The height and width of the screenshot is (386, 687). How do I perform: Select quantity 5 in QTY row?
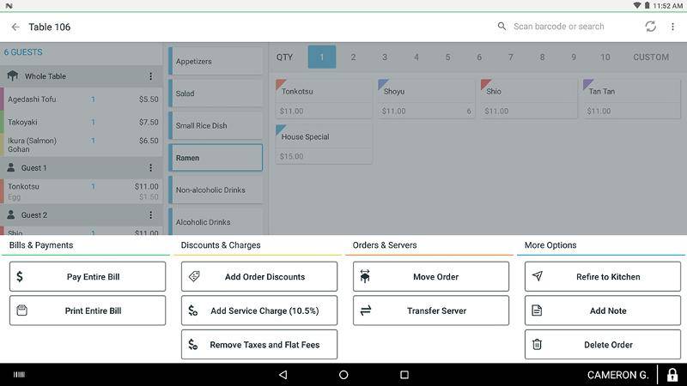click(447, 57)
